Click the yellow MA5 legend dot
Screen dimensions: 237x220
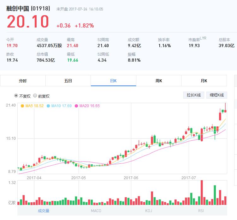22,106
